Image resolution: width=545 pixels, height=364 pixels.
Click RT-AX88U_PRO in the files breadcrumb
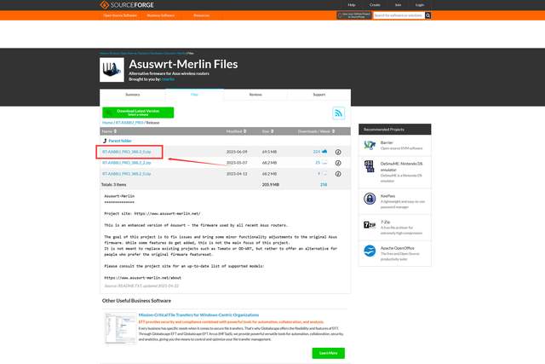[129, 123]
